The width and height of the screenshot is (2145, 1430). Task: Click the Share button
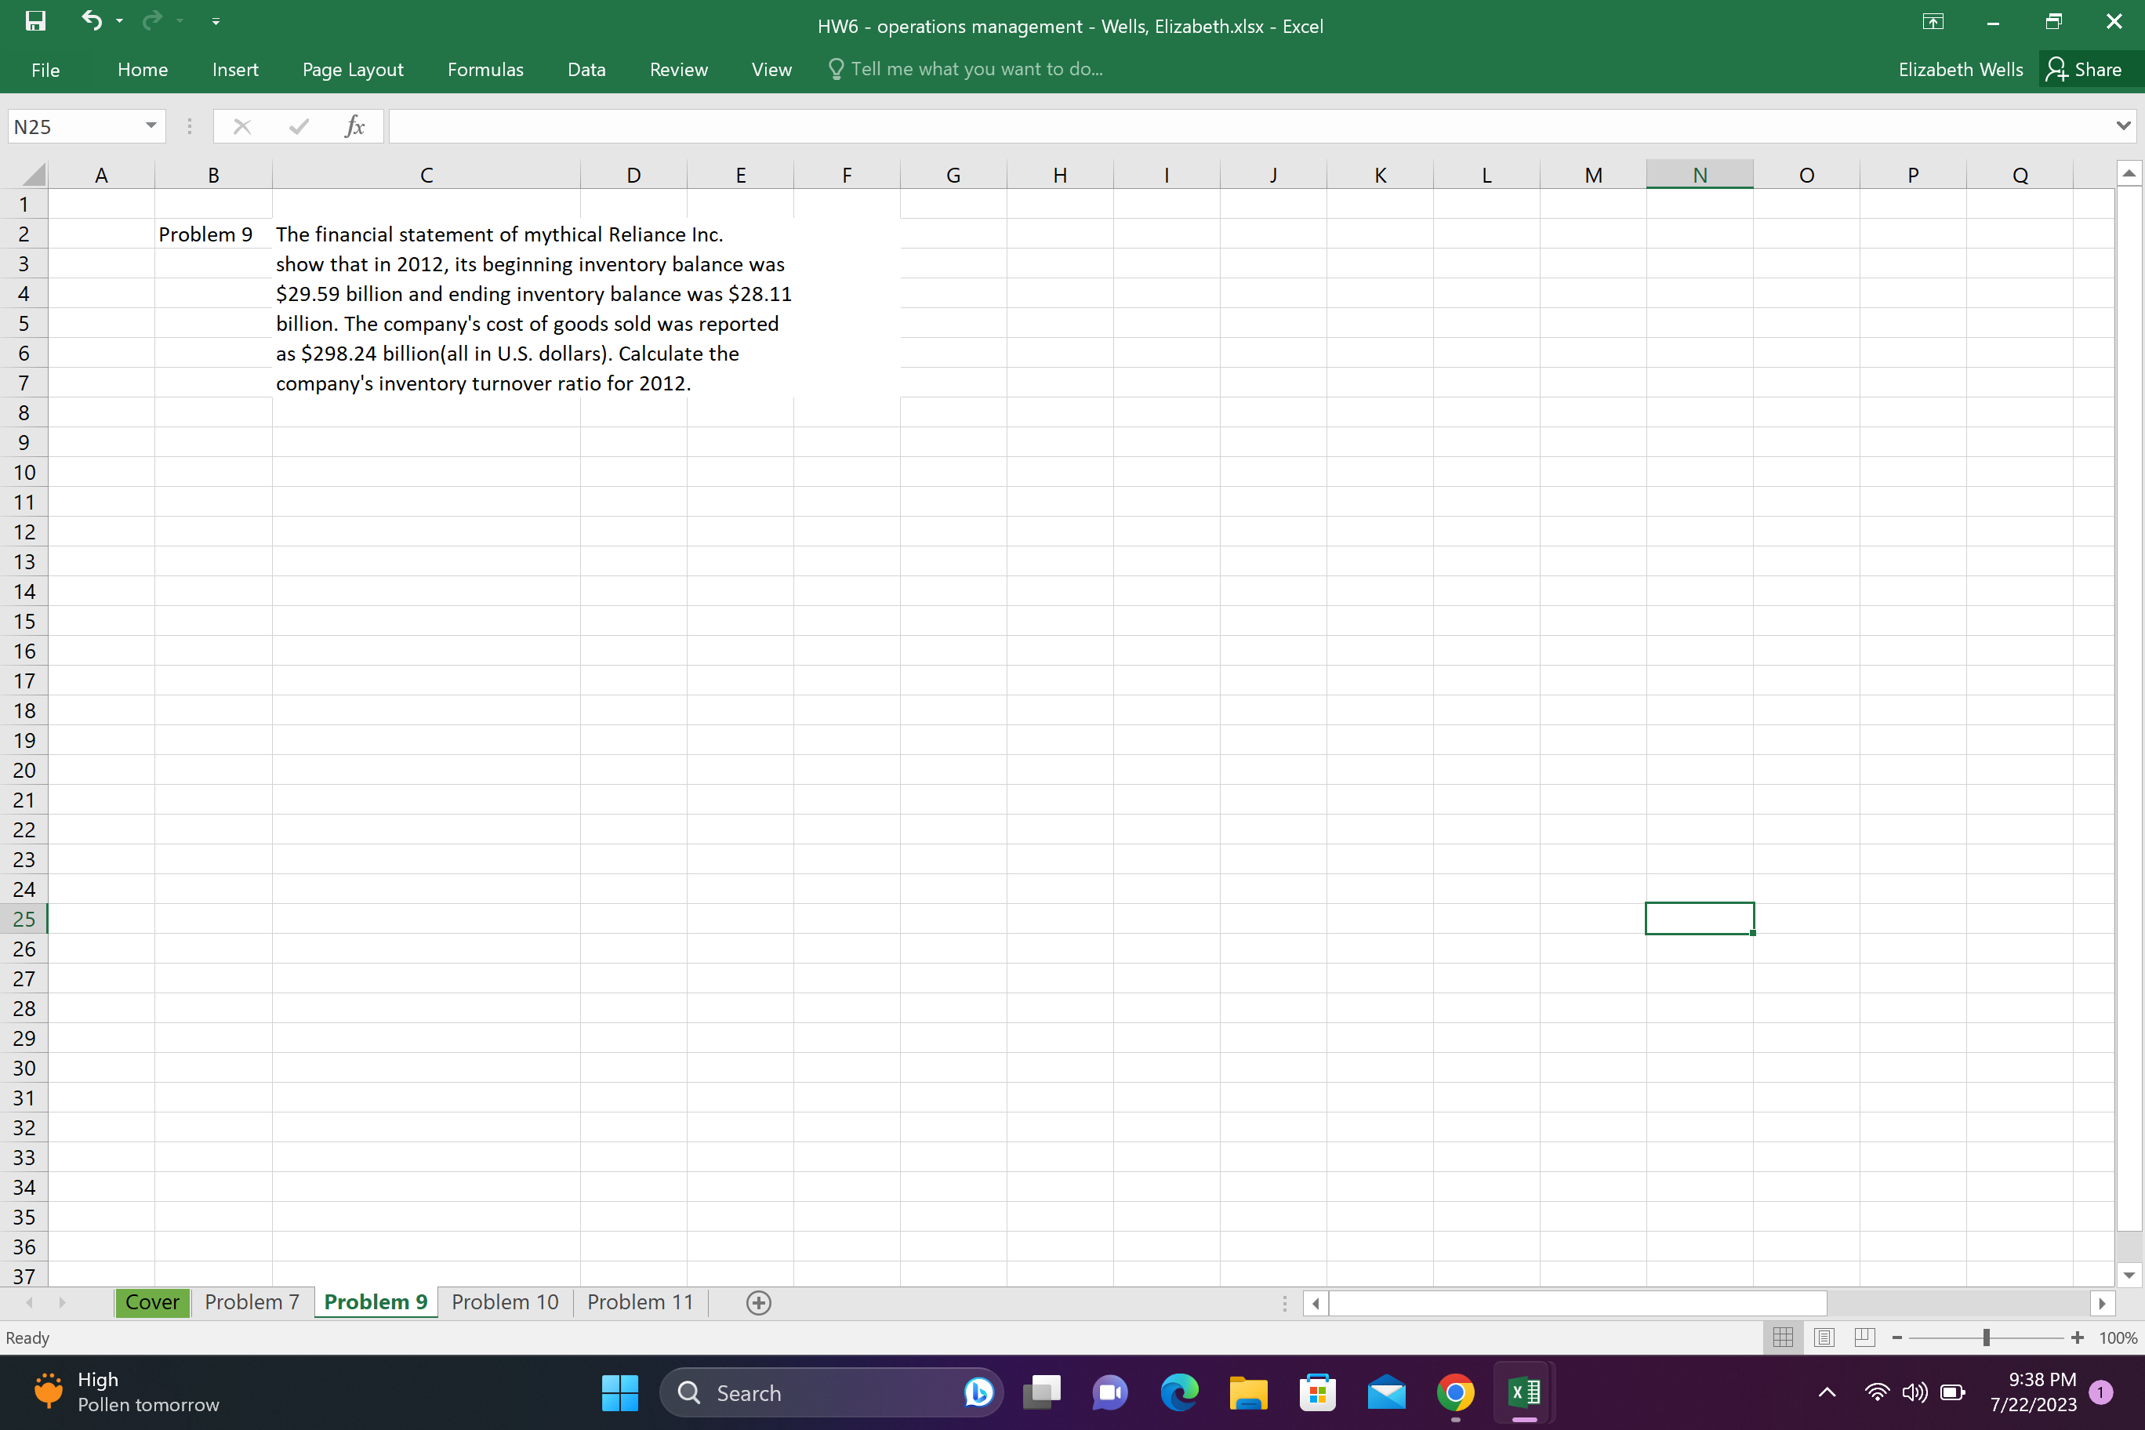point(2089,68)
